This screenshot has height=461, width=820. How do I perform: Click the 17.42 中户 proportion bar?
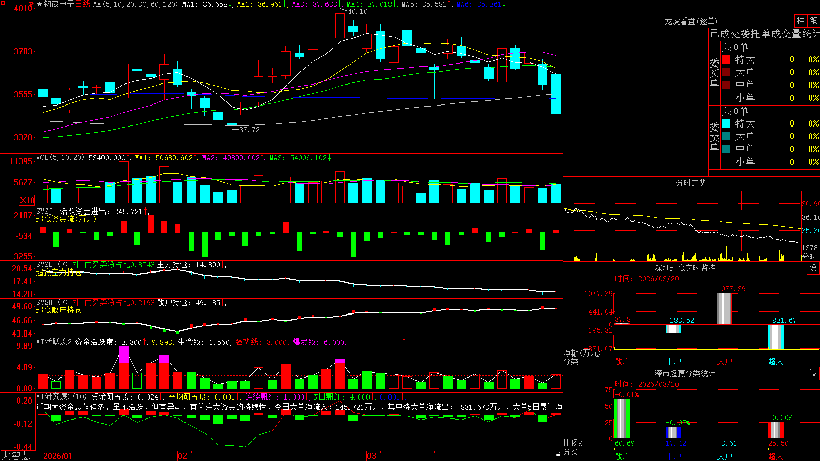(x=673, y=433)
